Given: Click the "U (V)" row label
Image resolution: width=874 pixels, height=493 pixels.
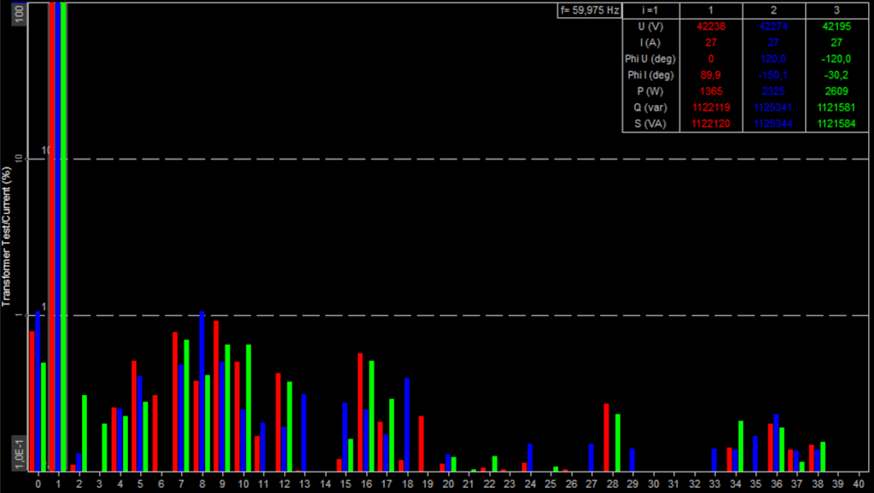Looking at the screenshot, I should 650,26.
